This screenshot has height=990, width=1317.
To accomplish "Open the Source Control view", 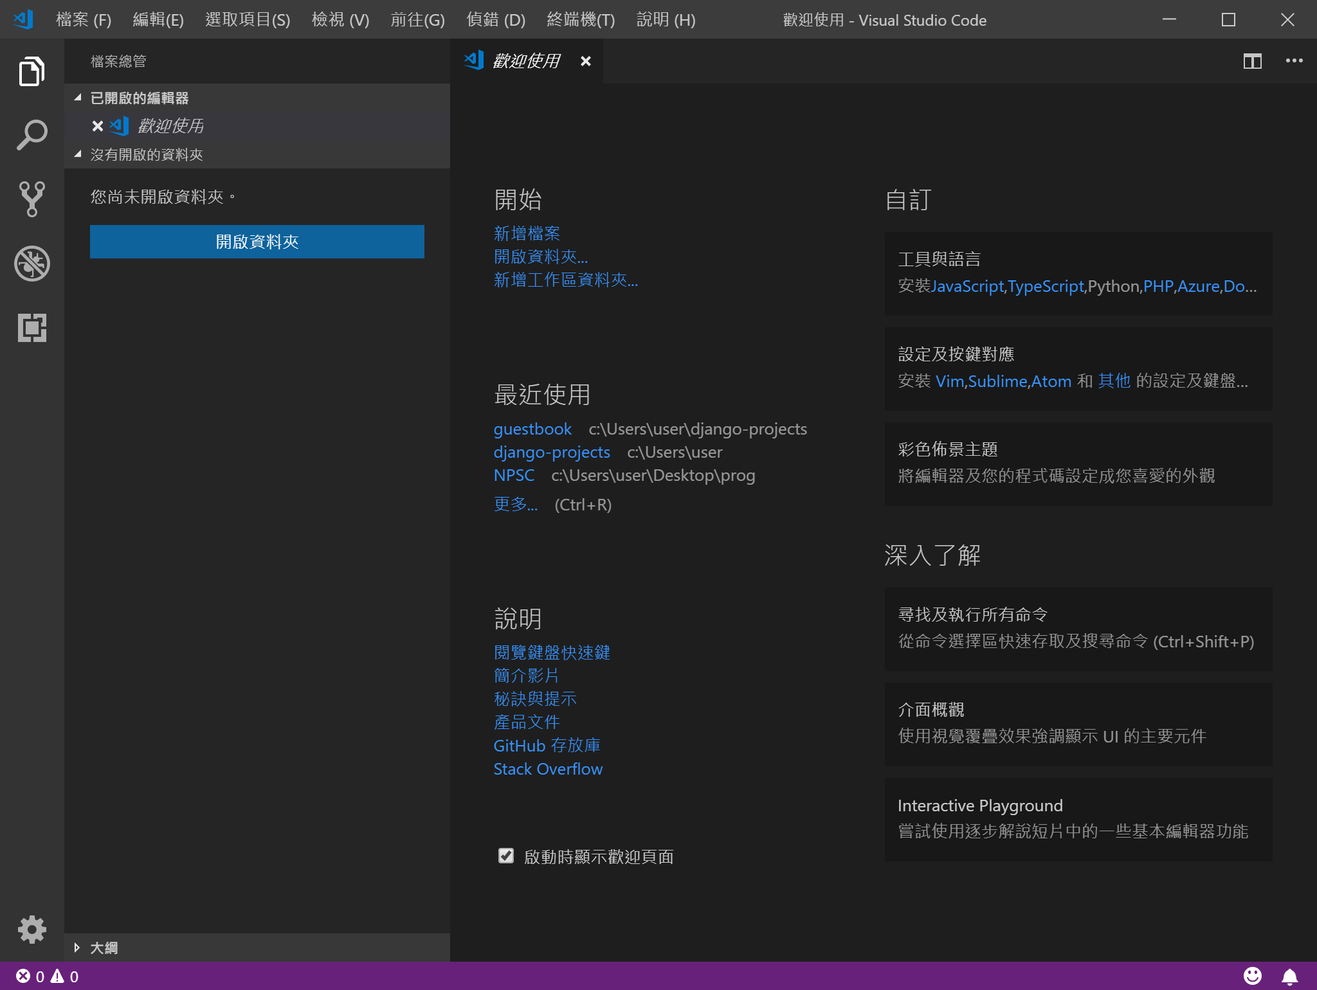I will coord(32,199).
